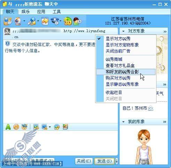This screenshot has height=168, width=171.
Task: Choose 购买对方QQ秀 from the menu
Action: point(126,78)
